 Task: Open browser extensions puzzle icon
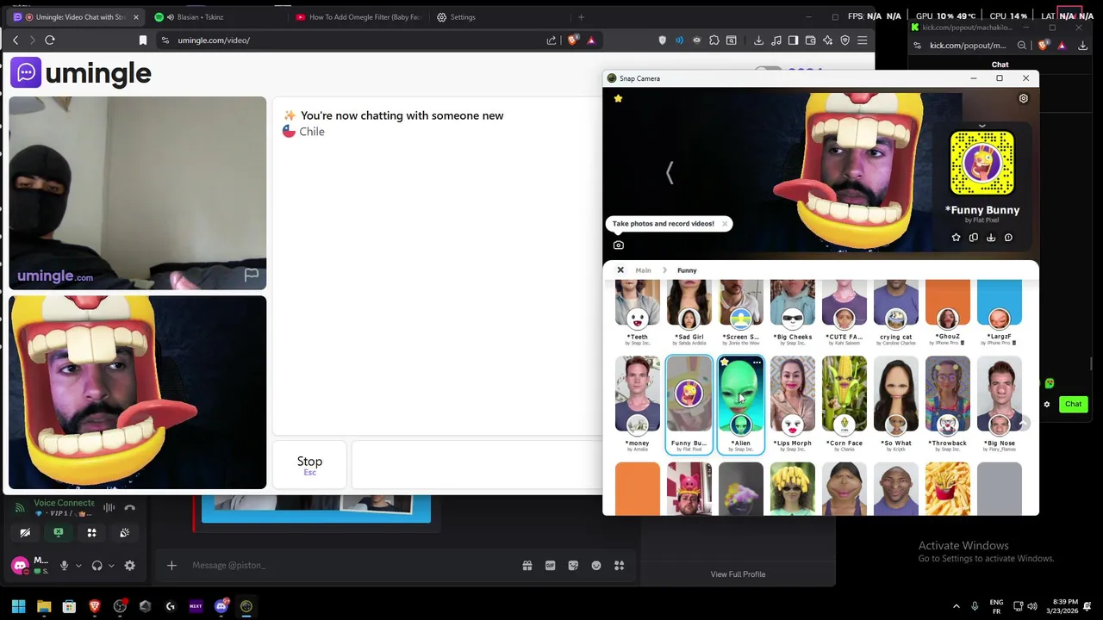pyautogui.click(x=714, y=40)
